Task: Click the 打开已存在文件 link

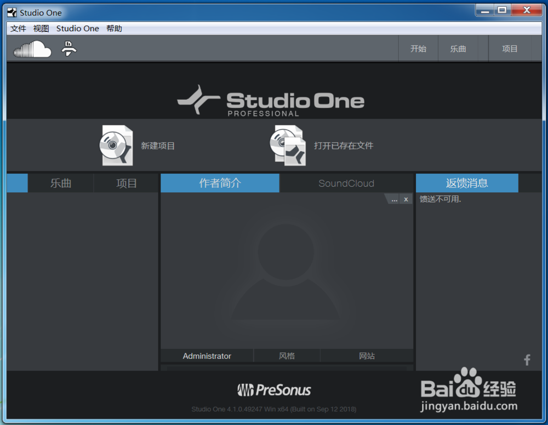Action: point(344,146)
